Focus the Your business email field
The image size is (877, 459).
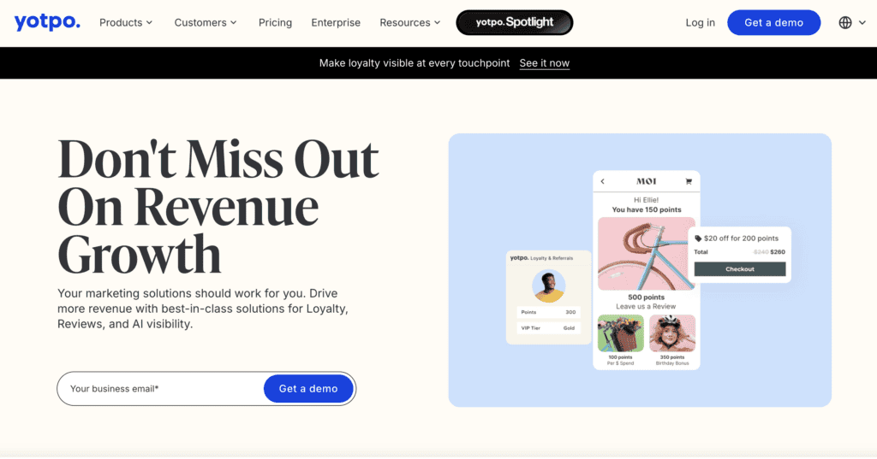(x=162, y=389)
